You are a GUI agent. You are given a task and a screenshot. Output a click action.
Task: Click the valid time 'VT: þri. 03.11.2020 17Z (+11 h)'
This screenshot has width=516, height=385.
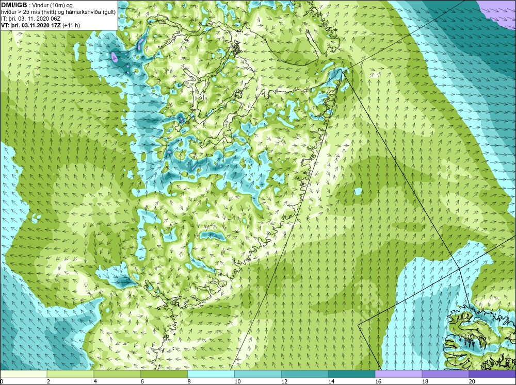pos(40,25)
